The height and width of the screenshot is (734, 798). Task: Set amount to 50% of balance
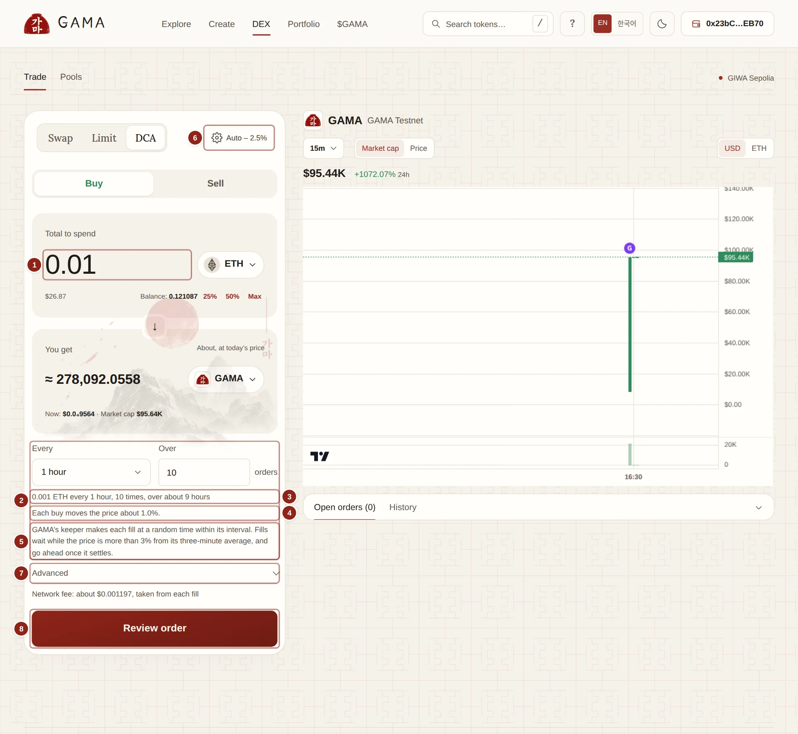click(232, 297)
